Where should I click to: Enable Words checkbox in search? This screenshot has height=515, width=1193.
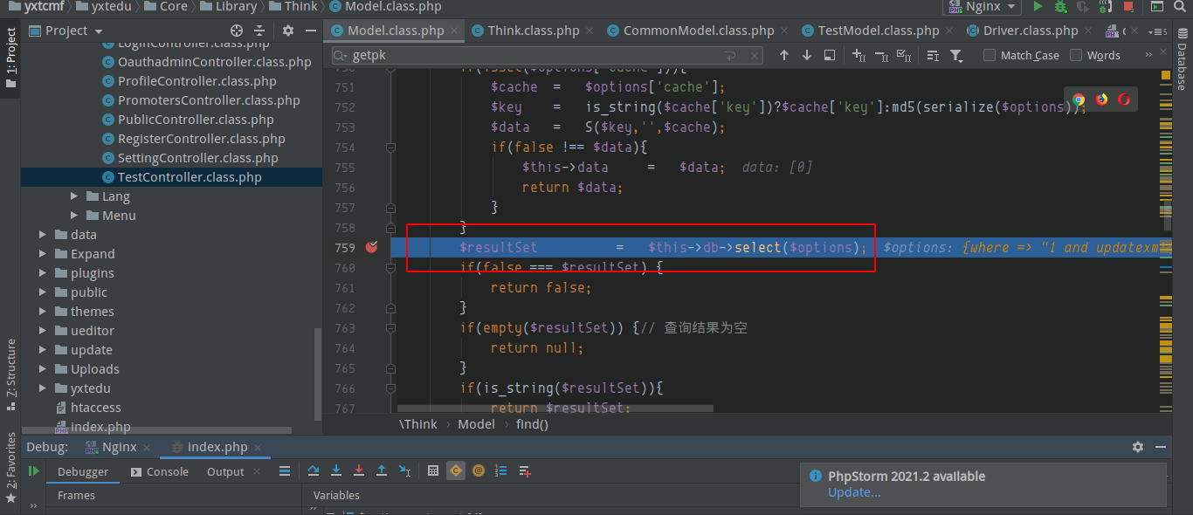[1076, 55]
